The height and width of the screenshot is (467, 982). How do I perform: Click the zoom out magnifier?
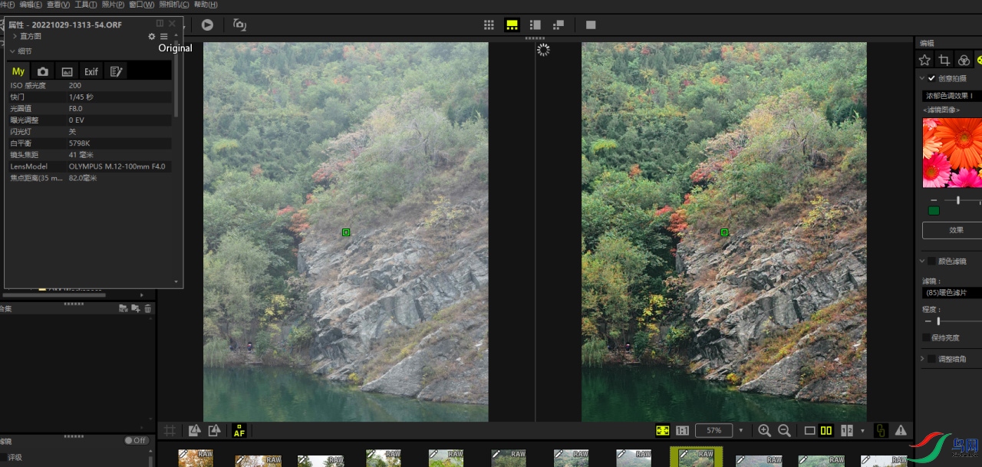[x=784, y=431]
